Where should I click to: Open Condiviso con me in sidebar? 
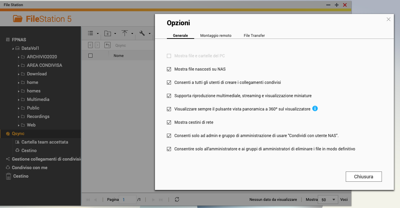pos(29,168)
